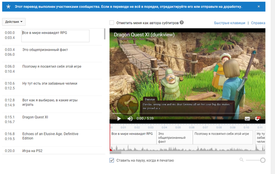This screenshot has width=275, height=174.
Task: Select 'Игра на PS2' subtitle entry
Action: (32, 151)
